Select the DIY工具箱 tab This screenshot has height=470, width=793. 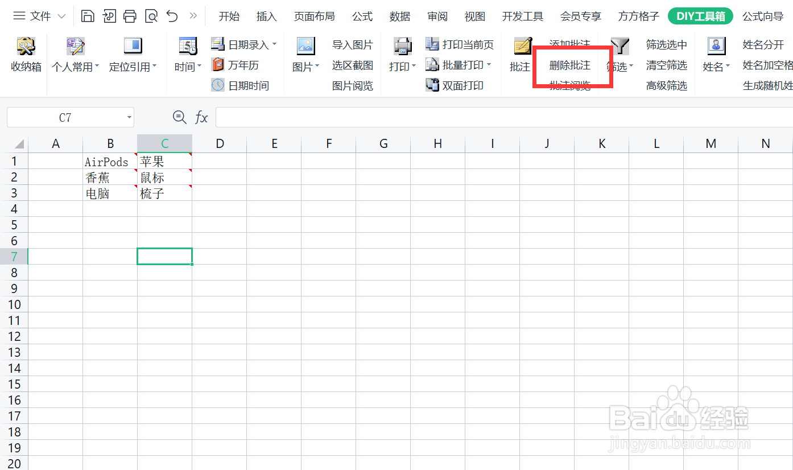701,16
